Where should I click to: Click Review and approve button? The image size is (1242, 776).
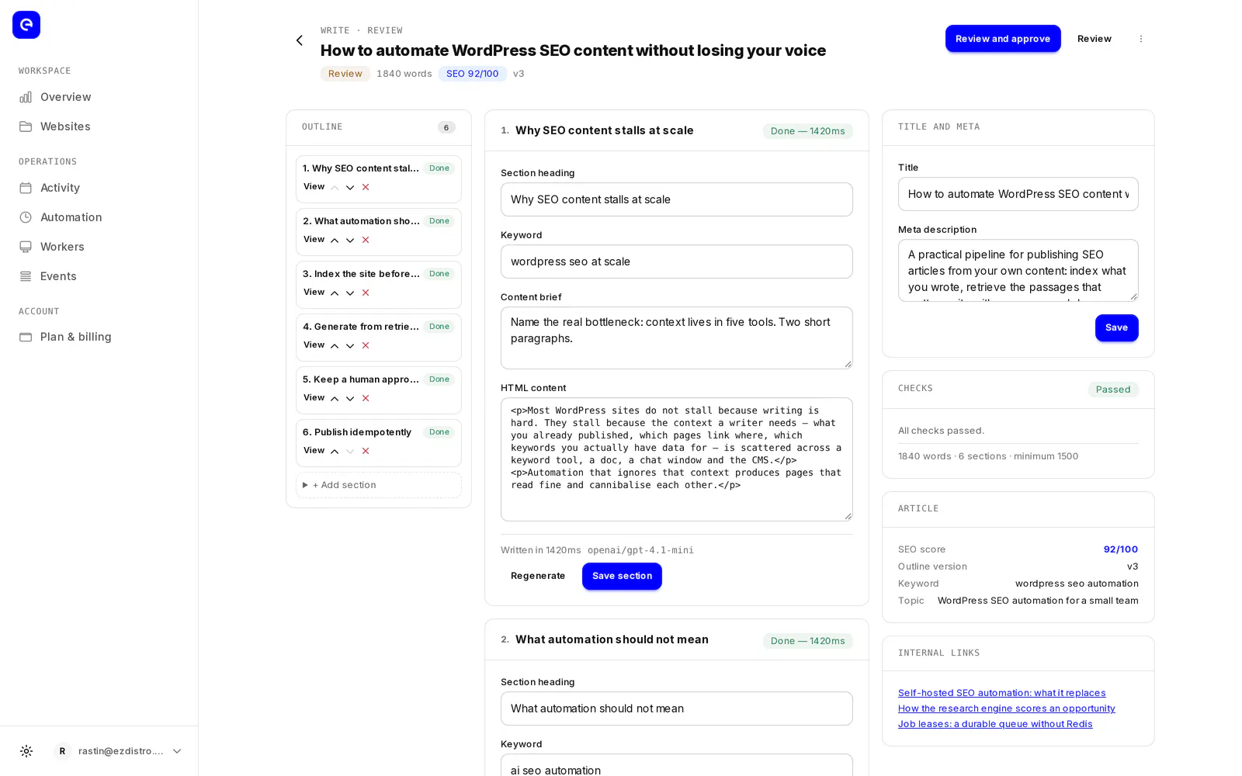1003,39
